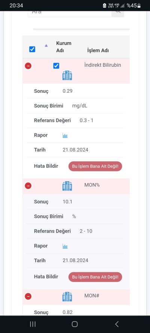Viewport: 150px width, 333px height.
Task: Toggle the select-all checkbox in header
Action: click(x=32, y=49)
